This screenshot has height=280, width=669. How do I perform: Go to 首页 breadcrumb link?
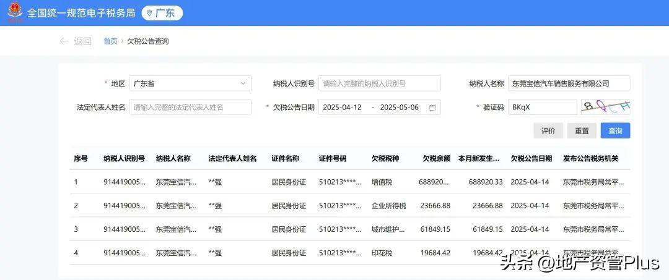pyautogui.click(x=110, y=41)
